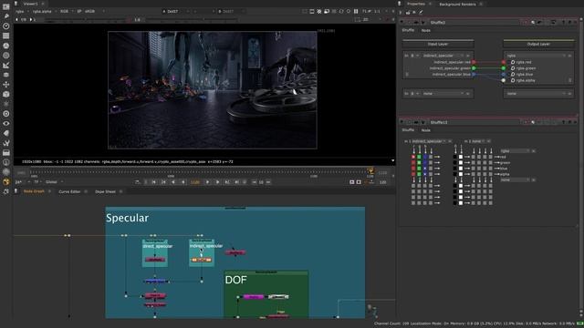Open the Image nodes menu in left toolbar
584x328 pixels.
pyautogui.click(x=6, y=6)
